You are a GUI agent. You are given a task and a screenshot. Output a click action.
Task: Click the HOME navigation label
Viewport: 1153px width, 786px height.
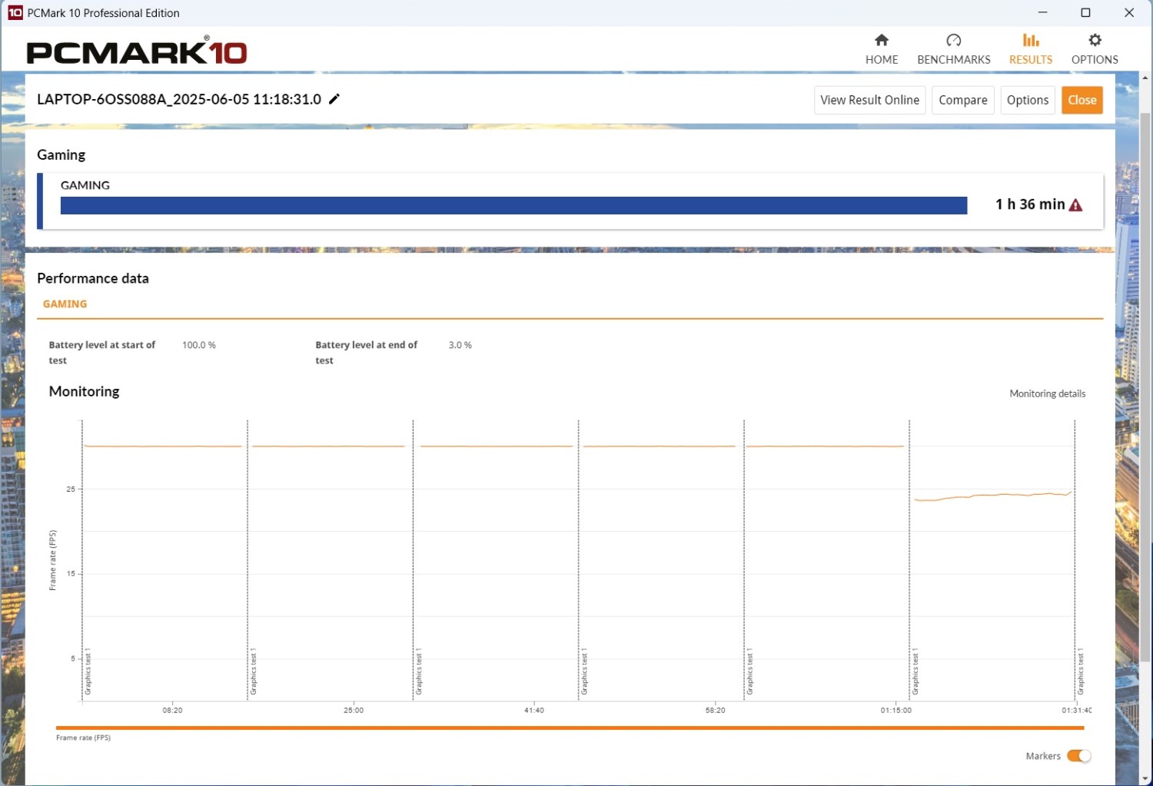(882, 59)
